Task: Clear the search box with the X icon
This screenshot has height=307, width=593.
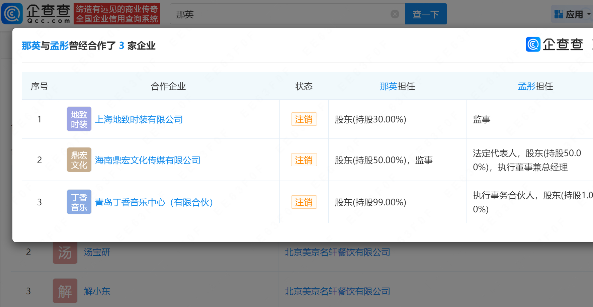Action: (x=395, y=14)
